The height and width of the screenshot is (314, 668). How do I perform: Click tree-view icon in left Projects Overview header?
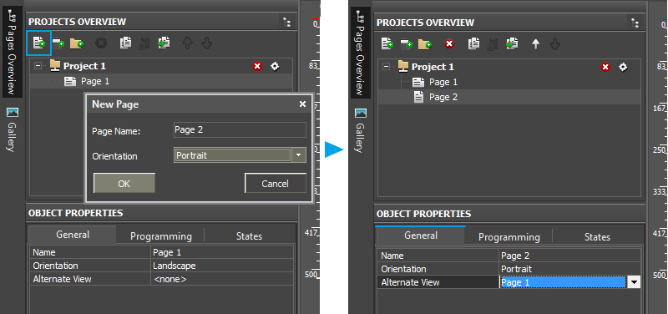(x=286, y=23)
